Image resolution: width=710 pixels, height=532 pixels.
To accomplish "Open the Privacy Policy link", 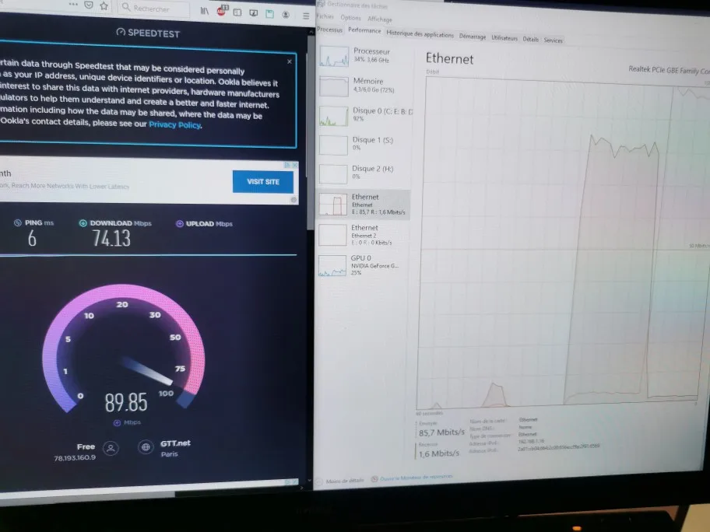I will pos(175,125).
